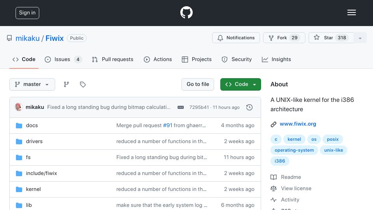
Task: Open the Fiwix repository link
Action: pyautogui.click(x=54, y=38)
